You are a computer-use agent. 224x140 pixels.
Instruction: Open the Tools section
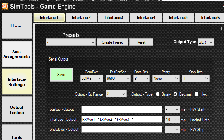click(17, 132)
